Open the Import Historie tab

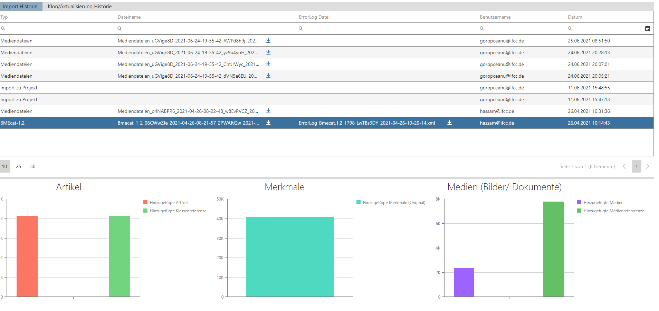[x=20, y=7]
